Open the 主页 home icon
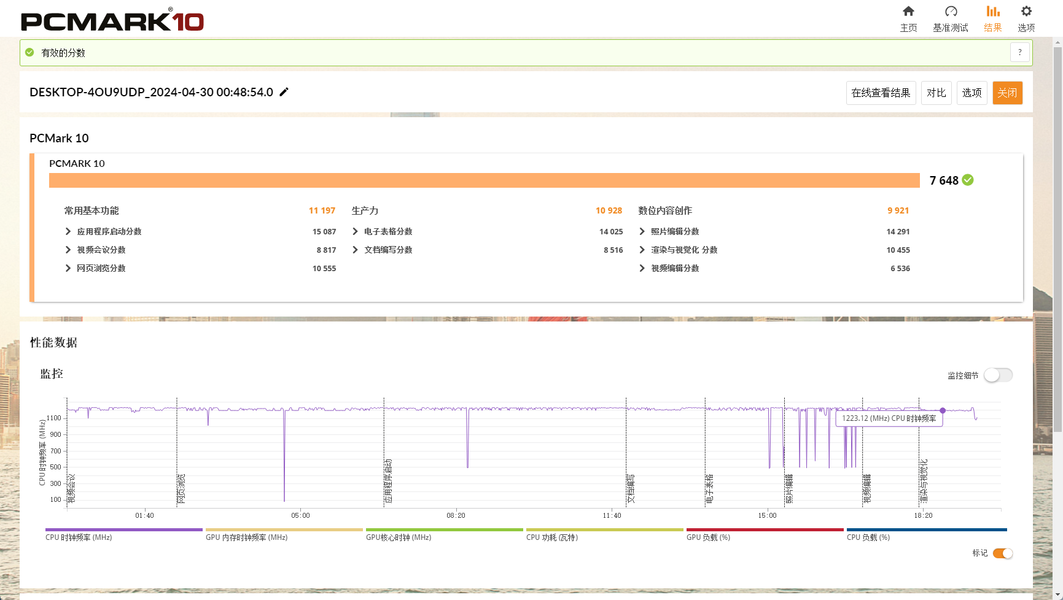The width and height of the screenshot is (1063, 600). 908,11
